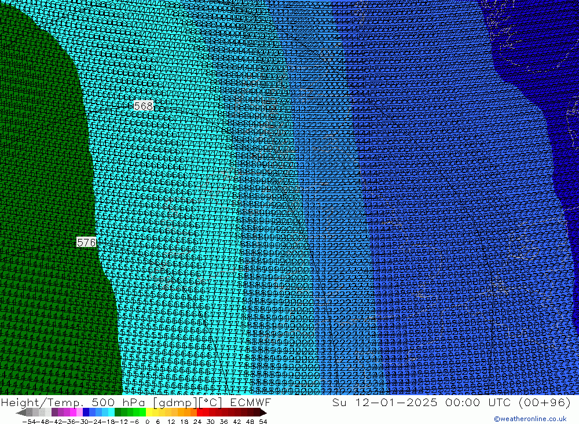Click the ECMWF model name text
579x424 pixels.
tap(250, 402)
